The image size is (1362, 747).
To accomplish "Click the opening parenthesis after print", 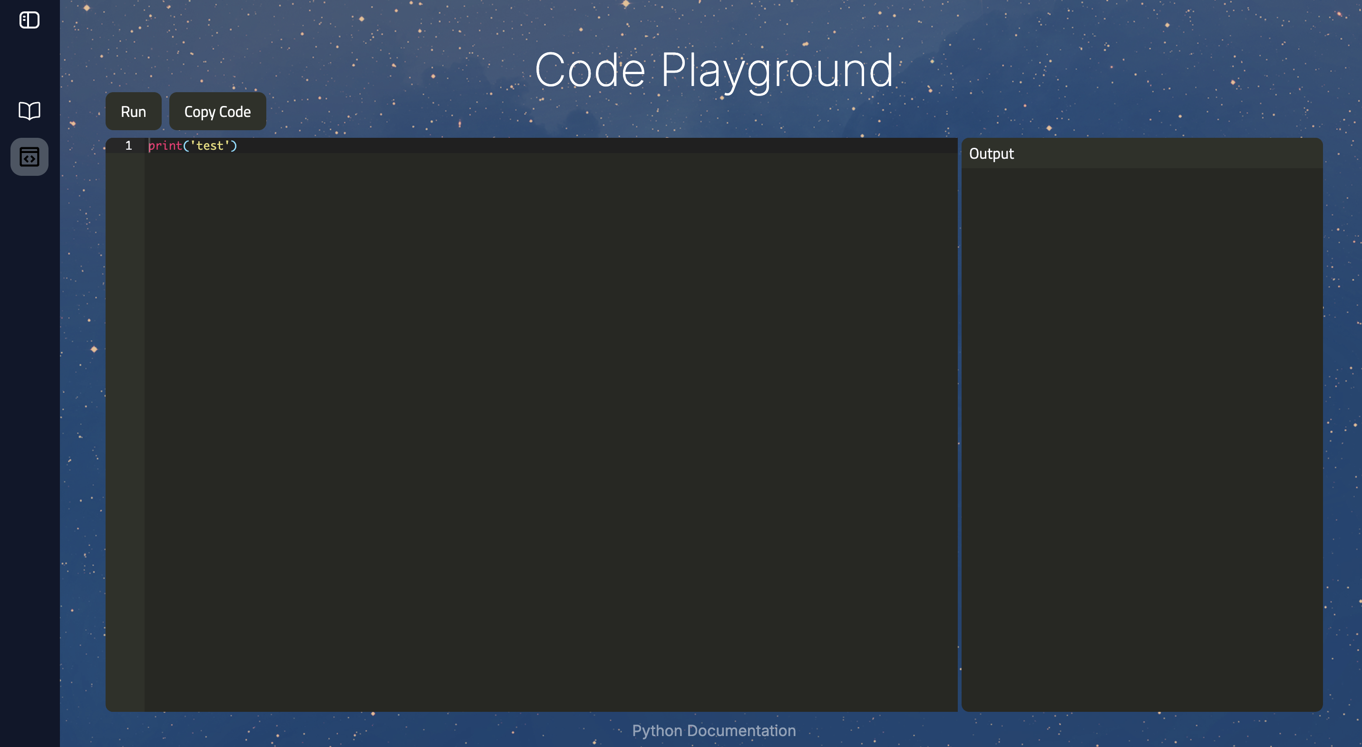I will 186,146.
